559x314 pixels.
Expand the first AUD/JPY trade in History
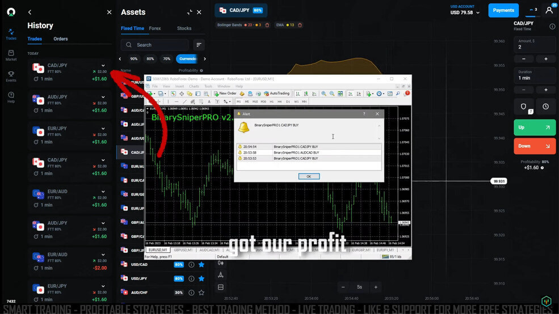tap(103, 97)
